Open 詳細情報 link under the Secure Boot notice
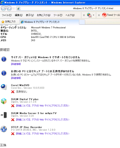120x148 pixels. [x=16, y=78]
